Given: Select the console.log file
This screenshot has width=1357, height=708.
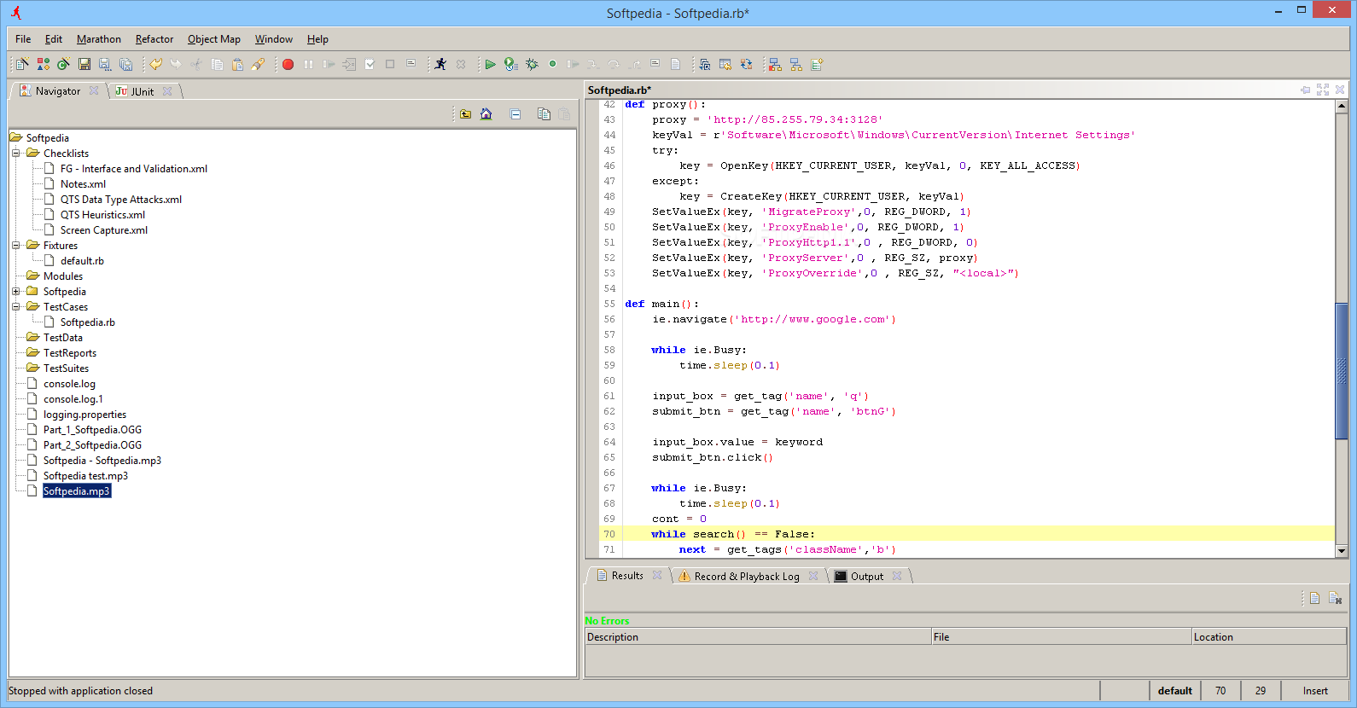Looking at the screenshot, I should (69, 384).
